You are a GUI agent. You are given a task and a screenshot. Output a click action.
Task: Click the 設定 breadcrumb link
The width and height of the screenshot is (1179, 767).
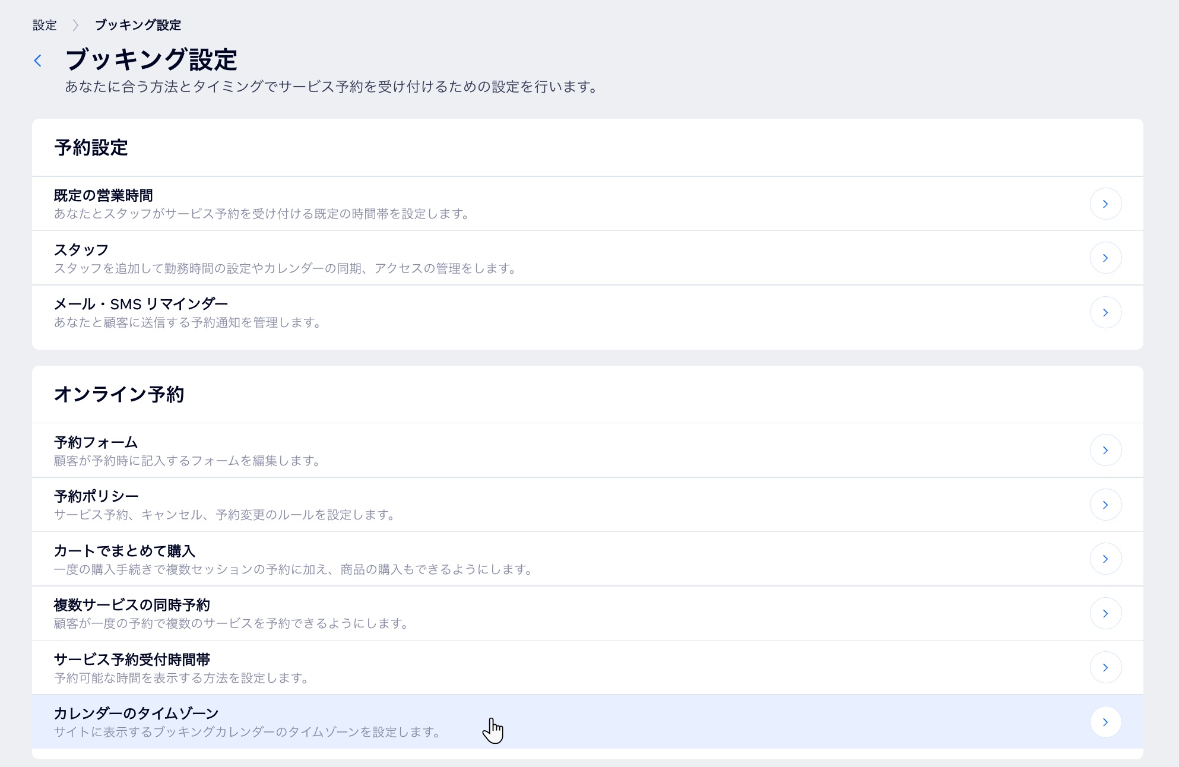pyautogui.click(x=45, y=25)
